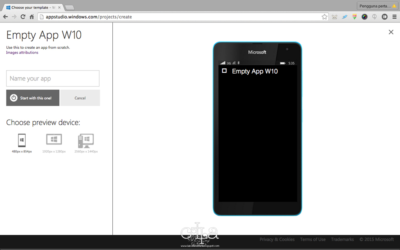The height and width of the screenshot is (250, 400).
Task: Click in the Name your app field
Action: click(x=53, y=78)
